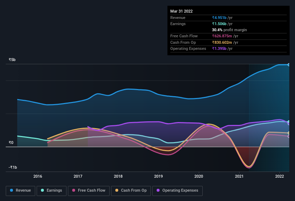Click the ₹830.602m cash from op value
This screenshot has width=295, height=201.
point(222,42)
